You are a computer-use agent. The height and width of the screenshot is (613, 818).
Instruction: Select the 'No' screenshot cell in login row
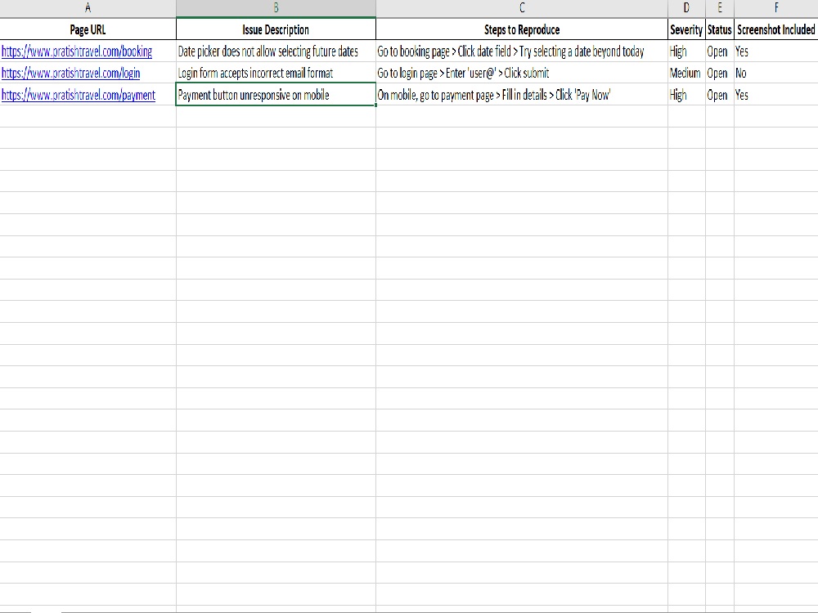pos(776,73)
